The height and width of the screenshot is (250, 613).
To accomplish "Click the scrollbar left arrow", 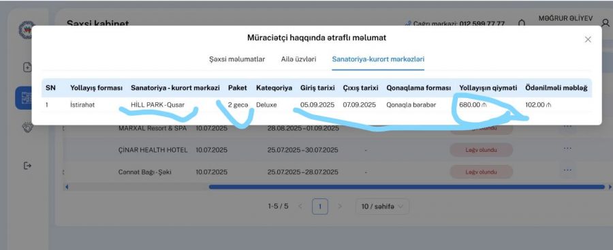I will 67,187.
